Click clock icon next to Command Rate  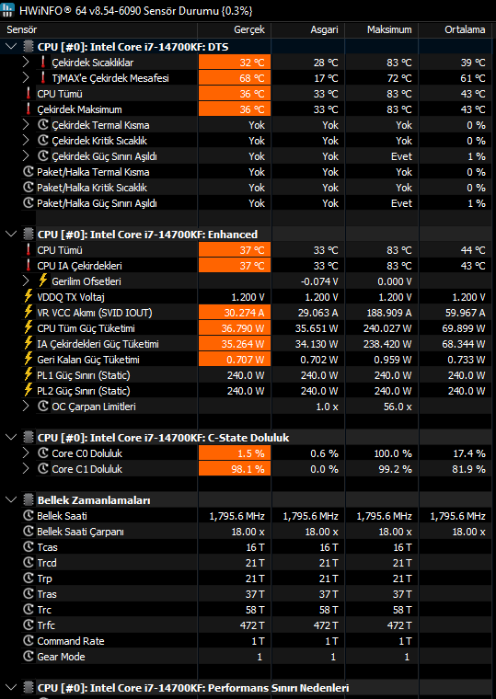pyautogui.click(x=29, y=641)
